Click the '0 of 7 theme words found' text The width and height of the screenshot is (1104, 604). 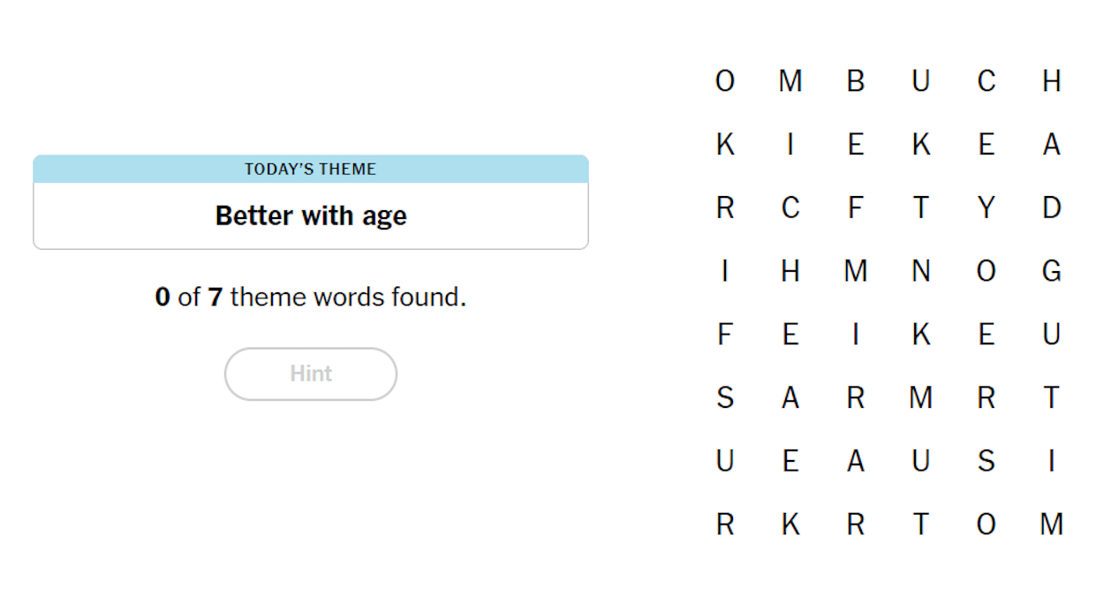(310, 297)
